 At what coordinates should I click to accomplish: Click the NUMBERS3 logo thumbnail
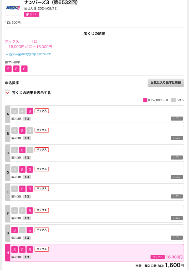pos(13,8)
